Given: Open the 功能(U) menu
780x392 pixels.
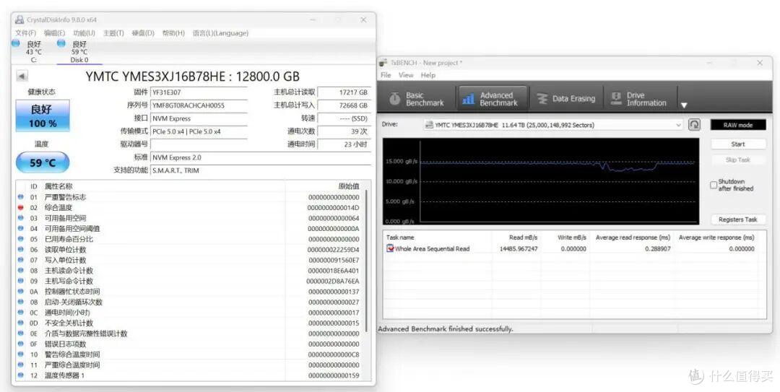Looking at the screenshot, I should click(x=84, y=32).
